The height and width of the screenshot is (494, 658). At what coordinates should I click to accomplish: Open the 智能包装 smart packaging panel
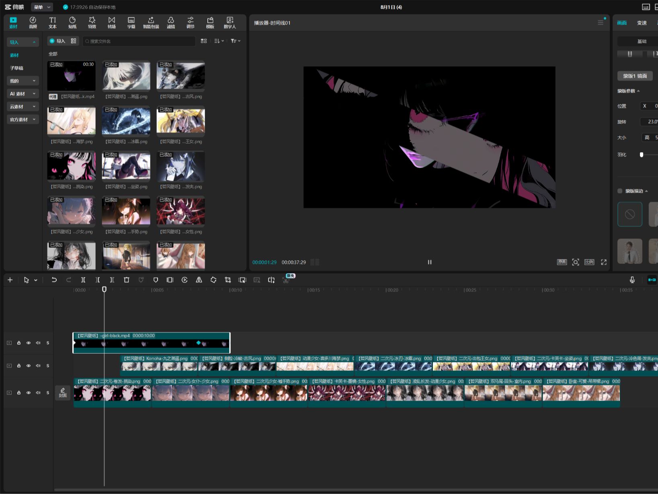click(151, 23)
